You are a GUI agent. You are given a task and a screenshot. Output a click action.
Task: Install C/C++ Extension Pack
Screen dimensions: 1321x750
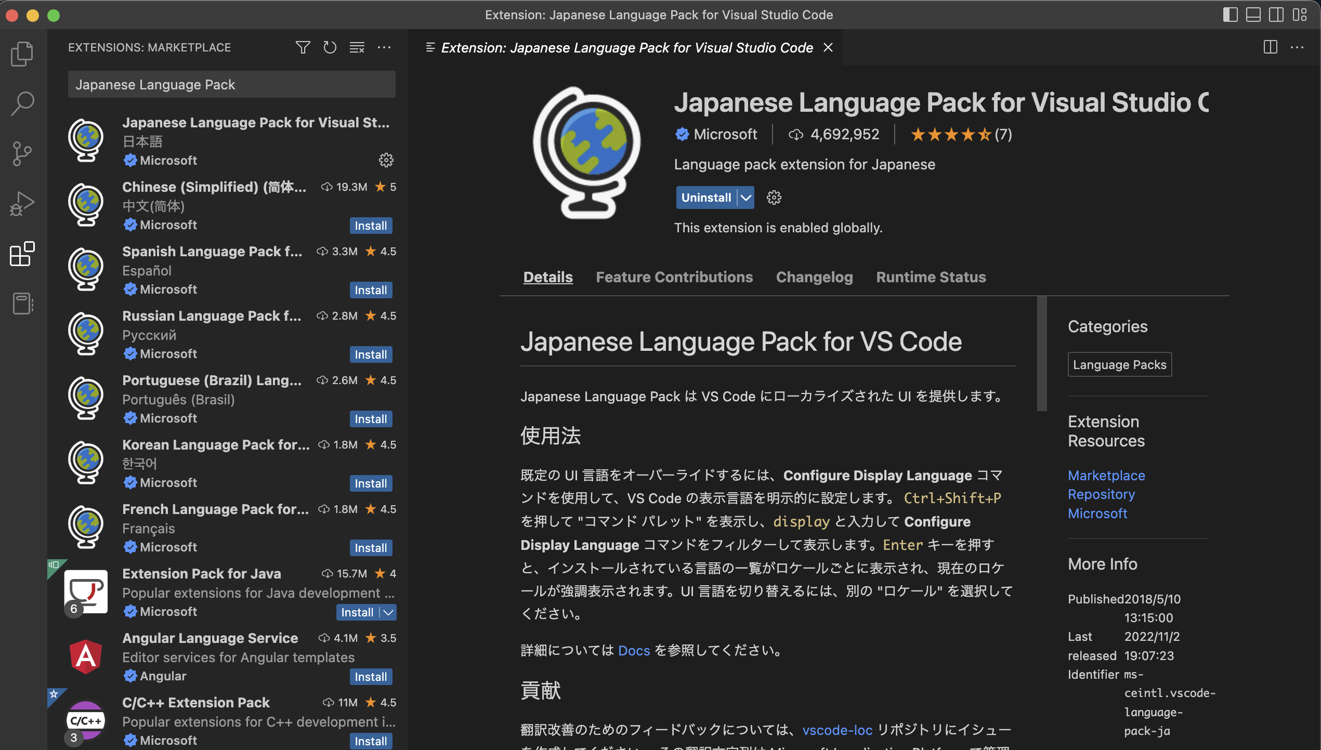[x=371, y=741]
